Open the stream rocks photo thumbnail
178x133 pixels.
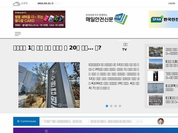[x=156, y=52]
